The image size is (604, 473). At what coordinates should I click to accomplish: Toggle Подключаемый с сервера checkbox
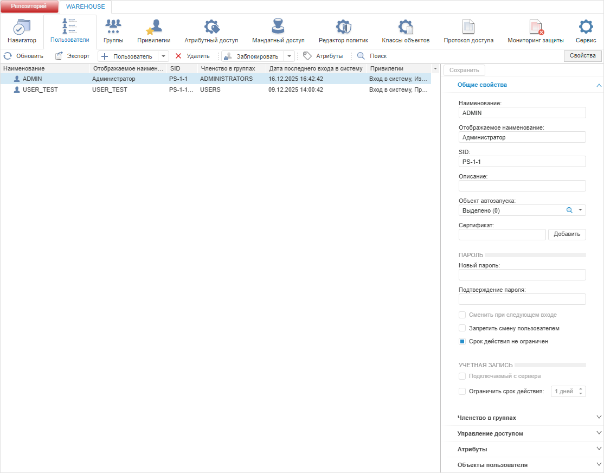tap(462, 376)
